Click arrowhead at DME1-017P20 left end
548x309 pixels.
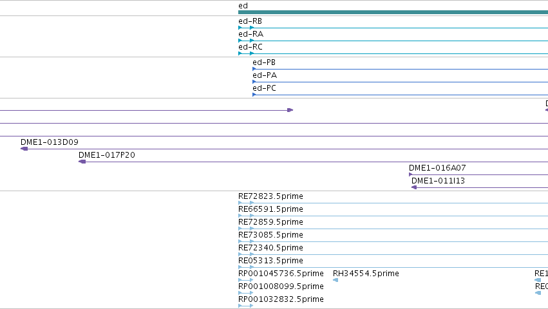coord(82,162)
